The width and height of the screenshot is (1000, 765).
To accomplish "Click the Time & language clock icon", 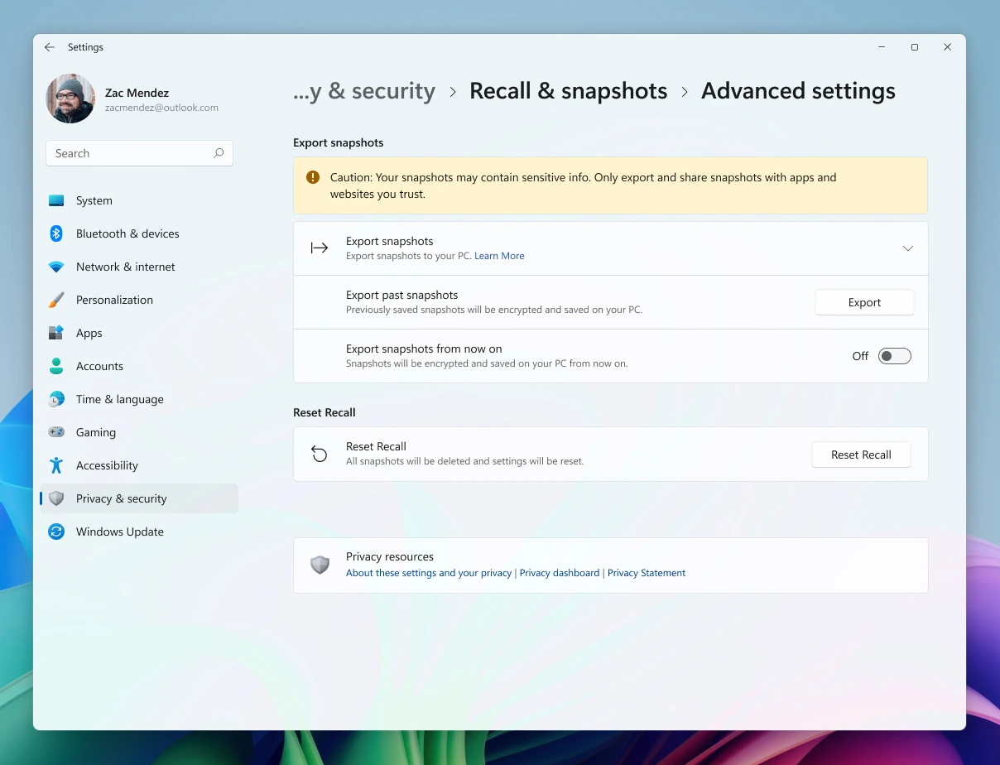I will (56, 399).
